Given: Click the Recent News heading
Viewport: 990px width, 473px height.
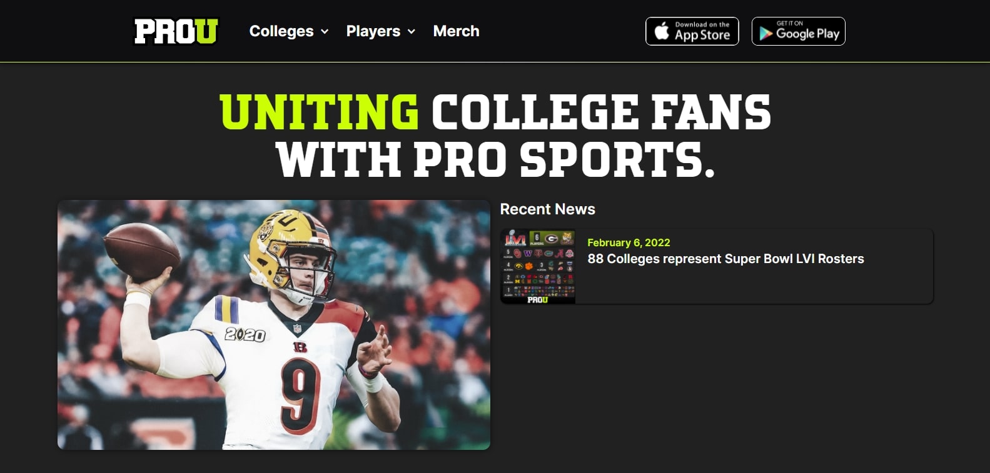Looking at the screenshot, I should pos(547,209).
